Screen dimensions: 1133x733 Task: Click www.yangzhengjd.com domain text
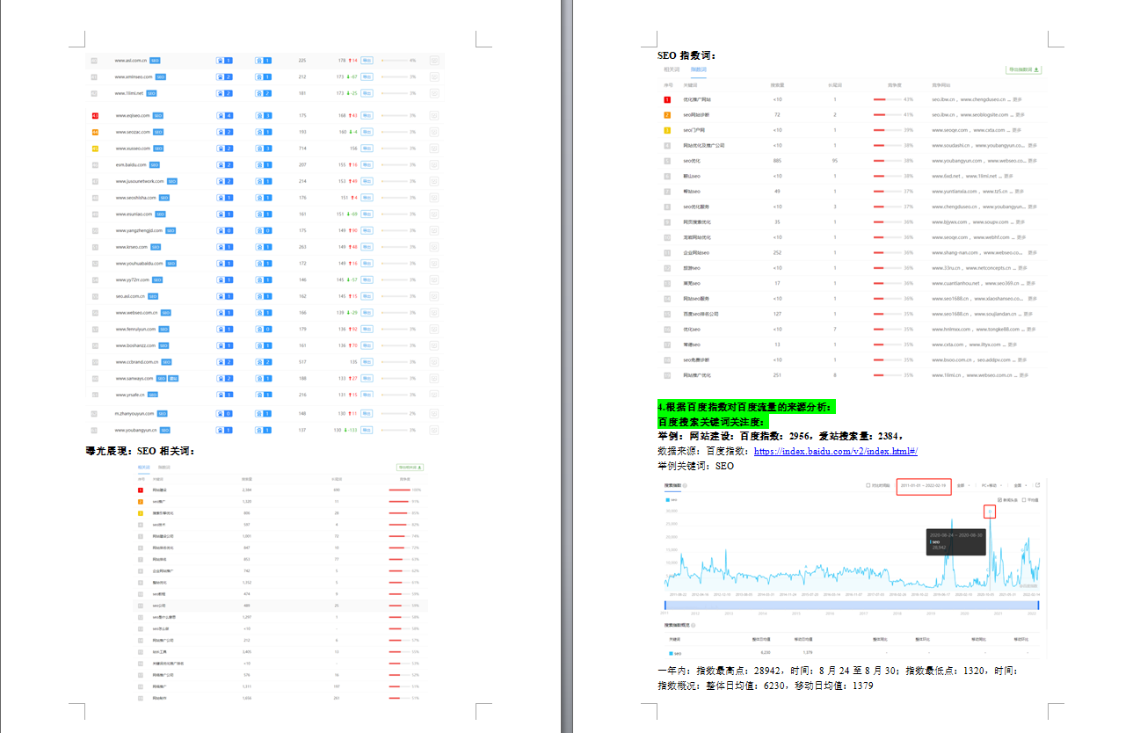pos(139,230)
